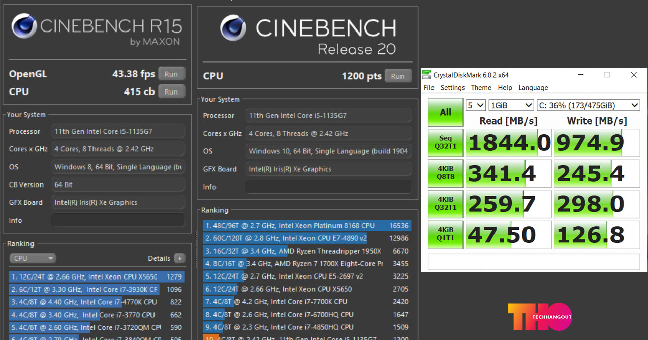Start all tests with the All button
The image size is (648, 340).
(x=446, y=112)
